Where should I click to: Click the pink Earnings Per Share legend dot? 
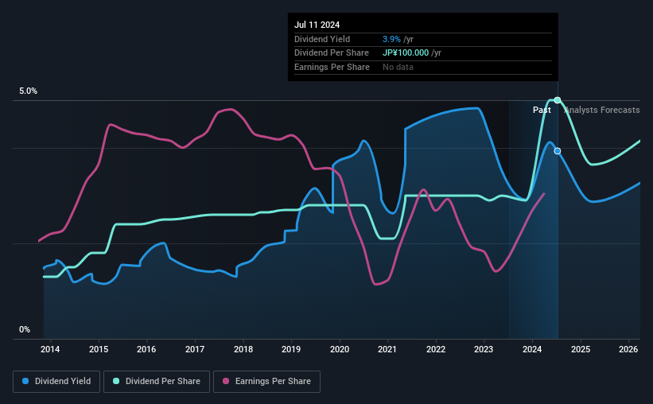point(226,381)
